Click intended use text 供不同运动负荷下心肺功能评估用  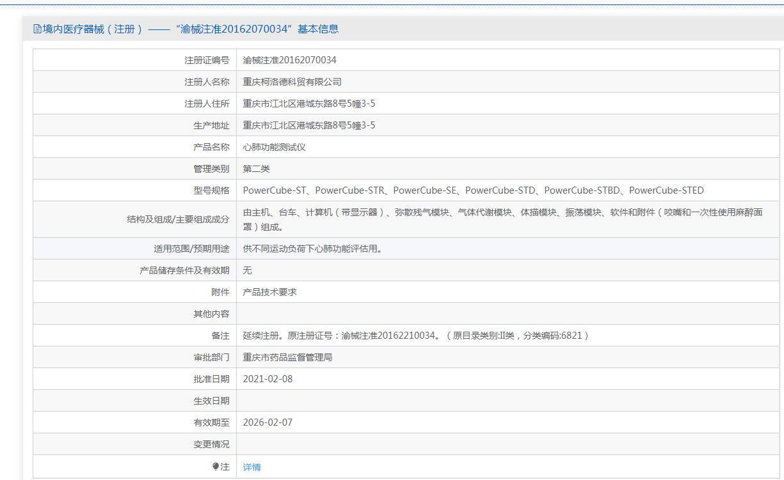pyautogui.click(x=312, y=249)
